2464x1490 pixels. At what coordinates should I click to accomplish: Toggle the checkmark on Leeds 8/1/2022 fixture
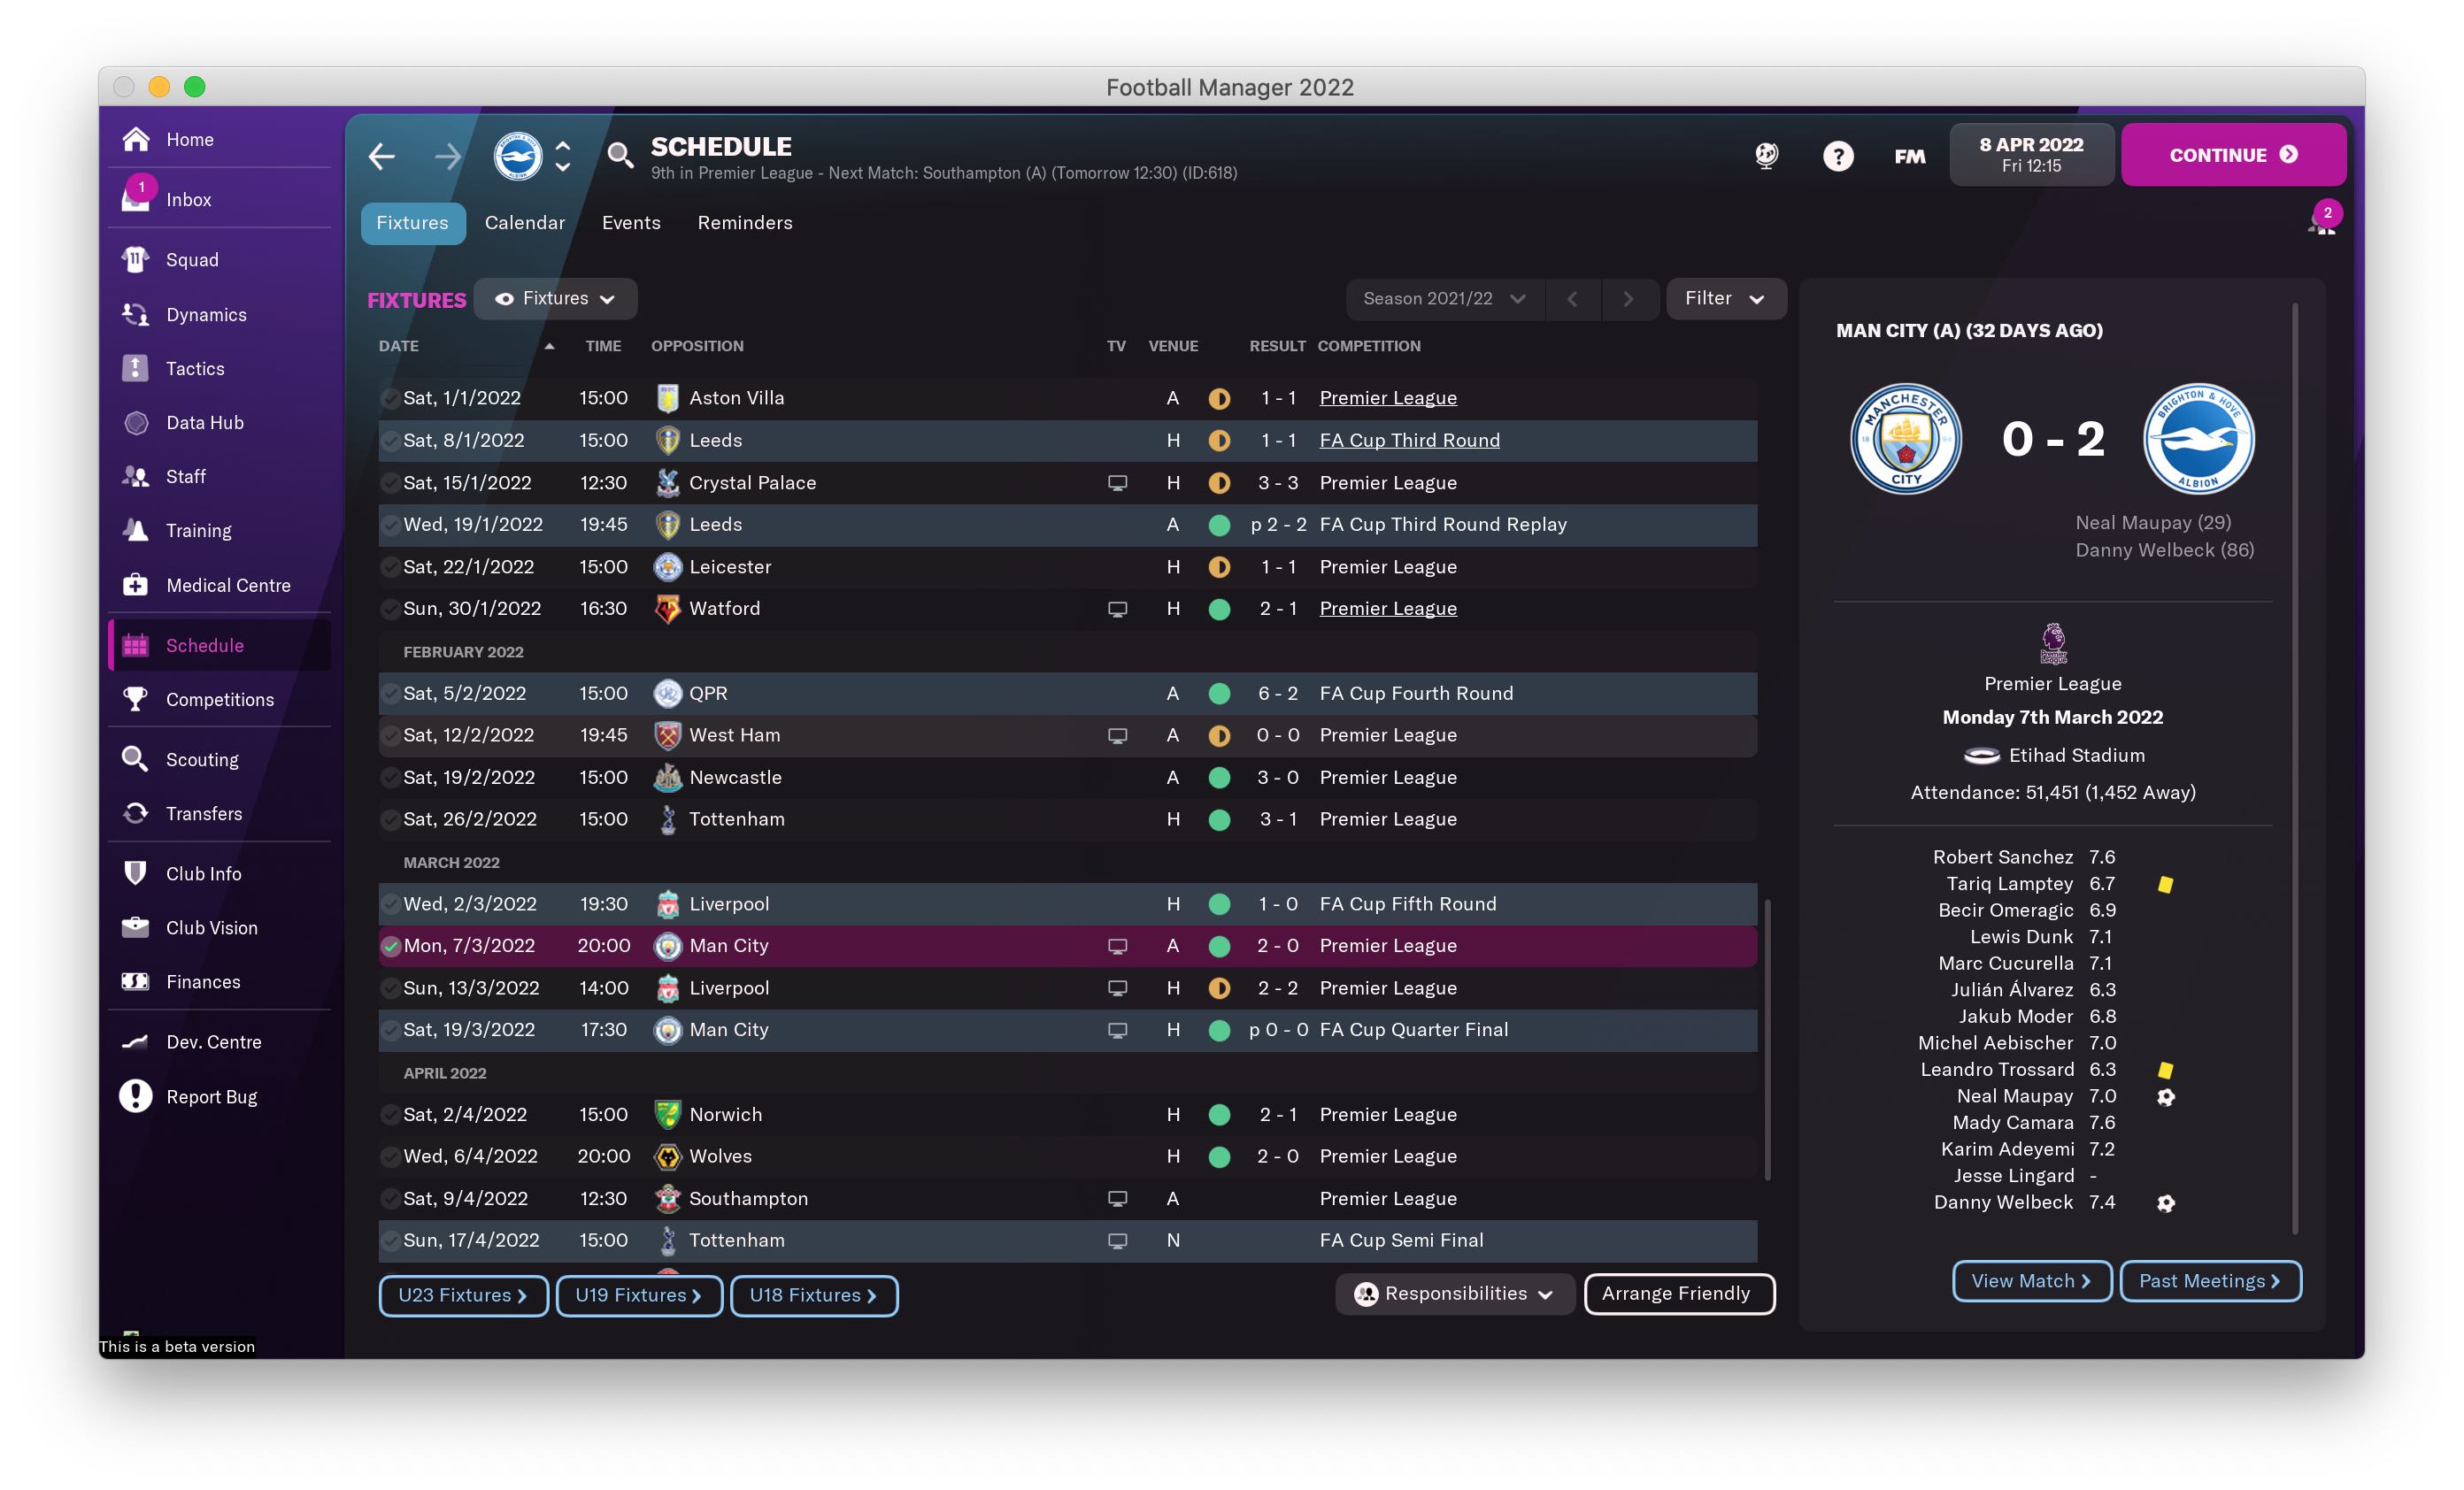click(x=390, y=440)
